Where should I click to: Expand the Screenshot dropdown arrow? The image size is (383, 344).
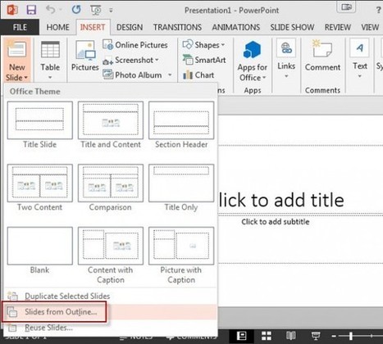pyautogui.click(x=157, y=60)
